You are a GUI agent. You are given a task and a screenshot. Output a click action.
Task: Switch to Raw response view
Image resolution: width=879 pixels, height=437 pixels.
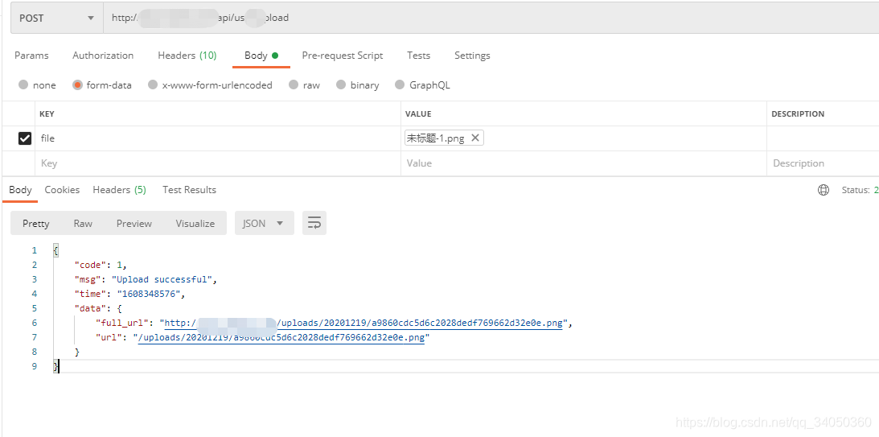pos(83,223)
